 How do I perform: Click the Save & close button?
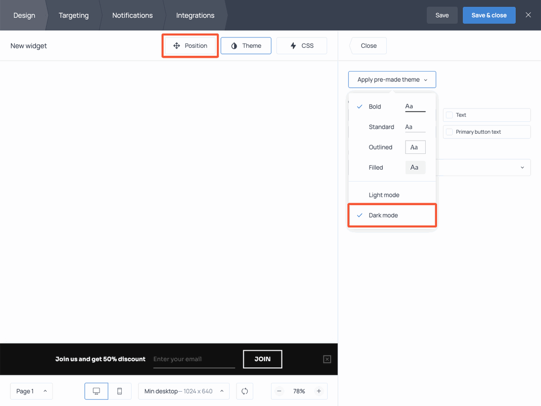489,15
